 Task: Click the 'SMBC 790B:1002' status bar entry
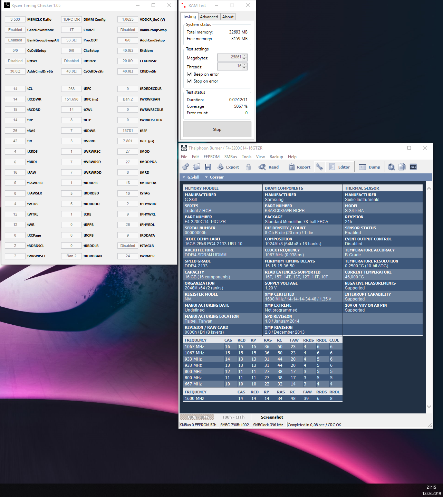pyautogui.click(x=234, y=425)
